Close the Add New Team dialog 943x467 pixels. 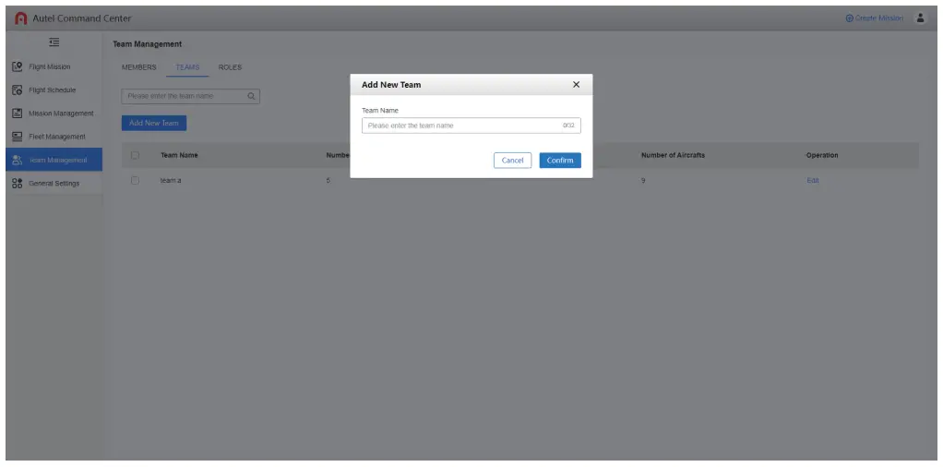[576, 85]
